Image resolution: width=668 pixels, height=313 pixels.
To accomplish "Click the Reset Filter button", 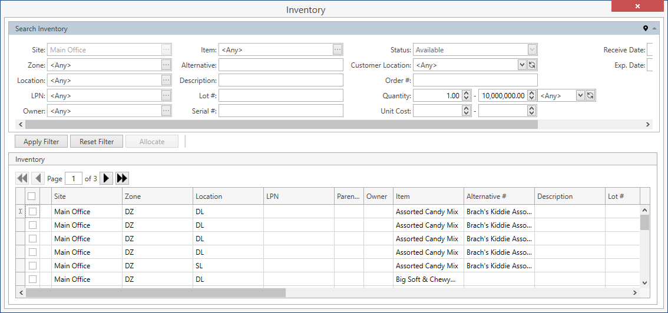I will tap(97, 142).
